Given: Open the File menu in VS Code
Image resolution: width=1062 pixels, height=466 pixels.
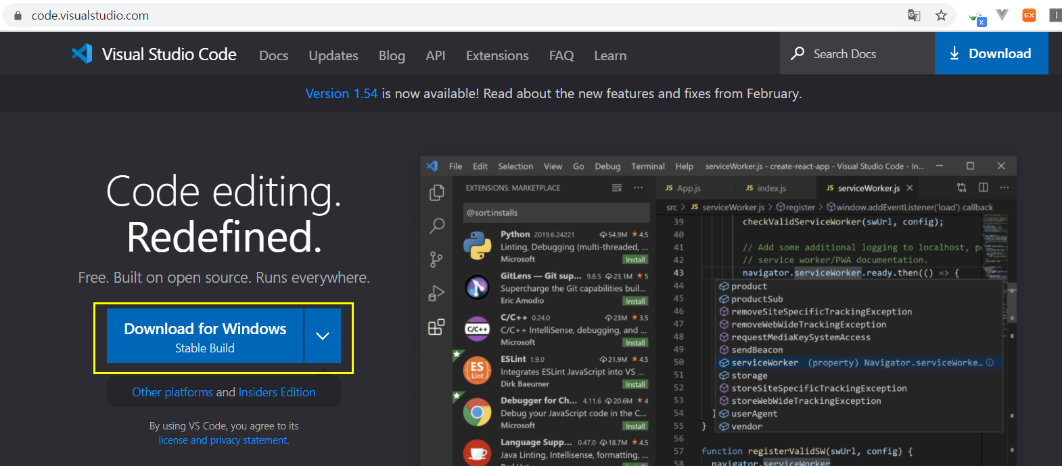Looking at the screenshot, I should click(x=456, y=166).
